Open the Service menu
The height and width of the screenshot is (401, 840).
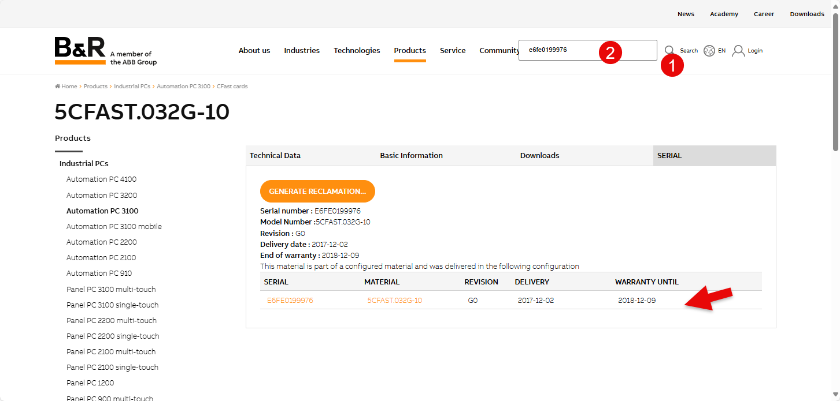point(453,50)
